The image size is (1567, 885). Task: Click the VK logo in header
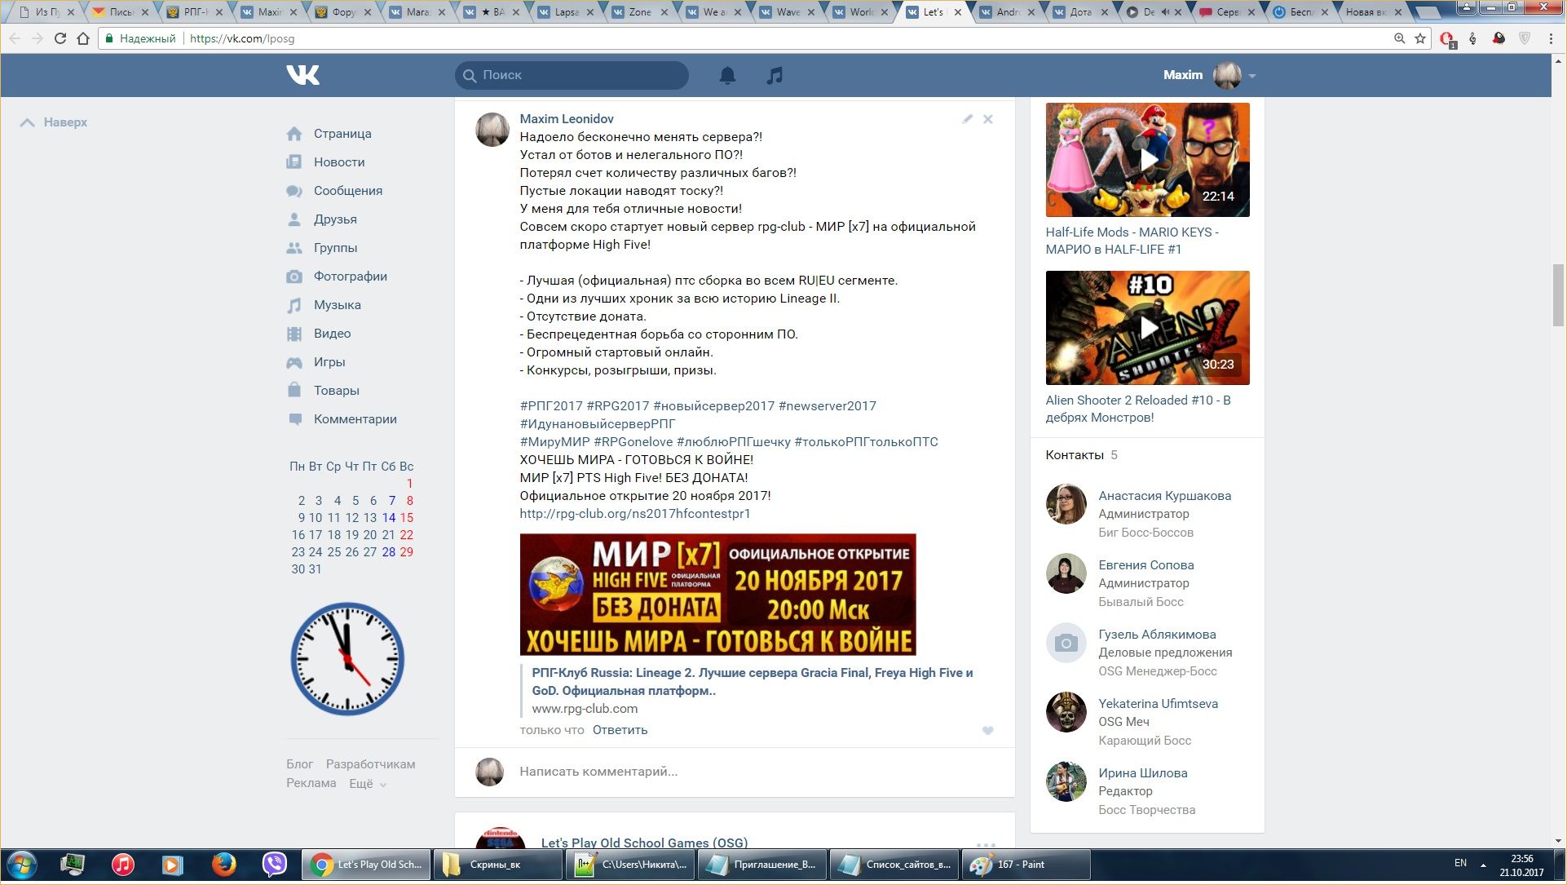click(x=302, y=75)
